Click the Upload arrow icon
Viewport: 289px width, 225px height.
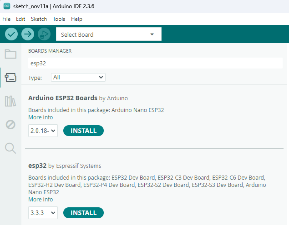[28, 34]
